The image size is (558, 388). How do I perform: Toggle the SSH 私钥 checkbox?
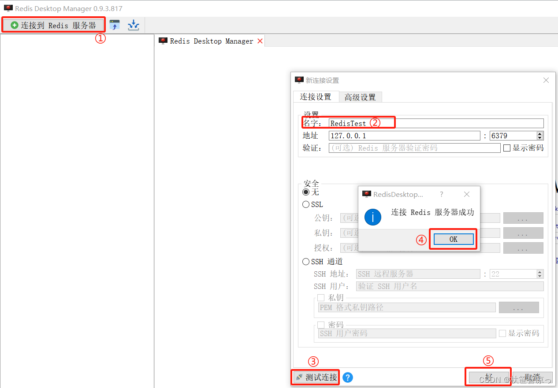tap(321, 298)
